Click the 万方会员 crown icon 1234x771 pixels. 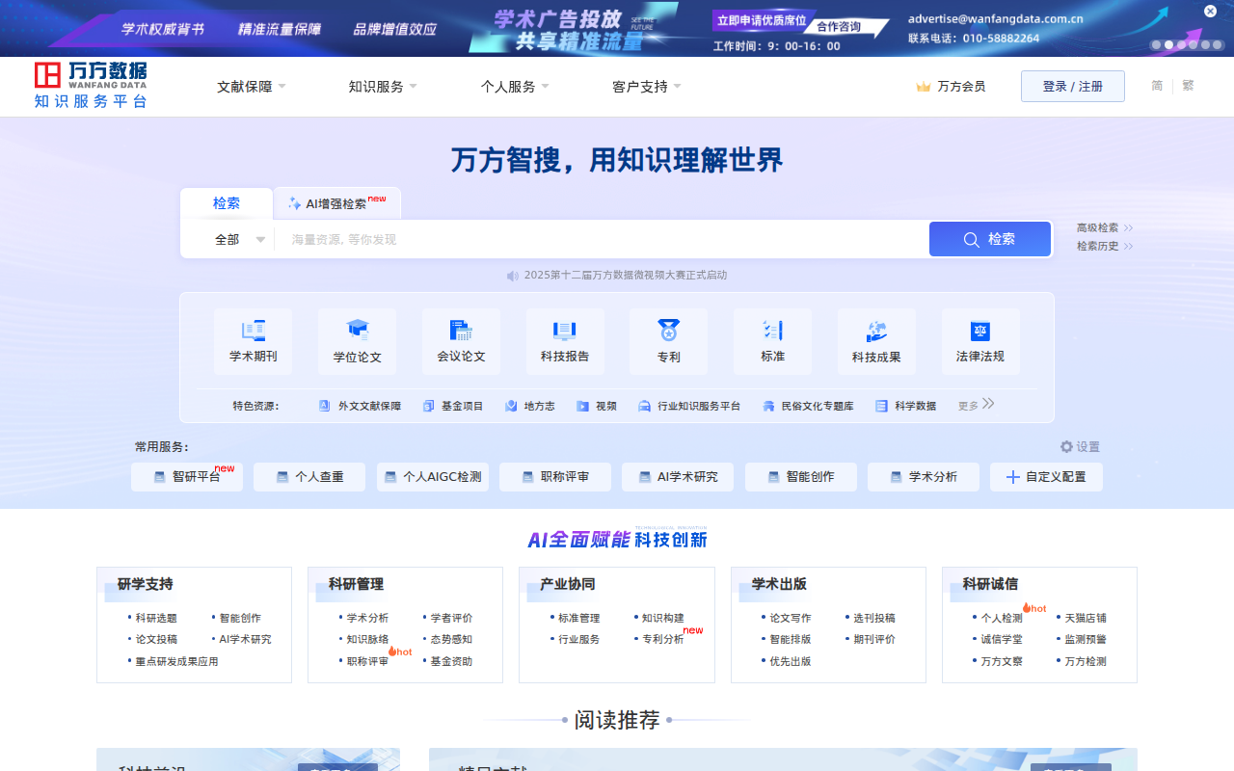click(924, 87)
